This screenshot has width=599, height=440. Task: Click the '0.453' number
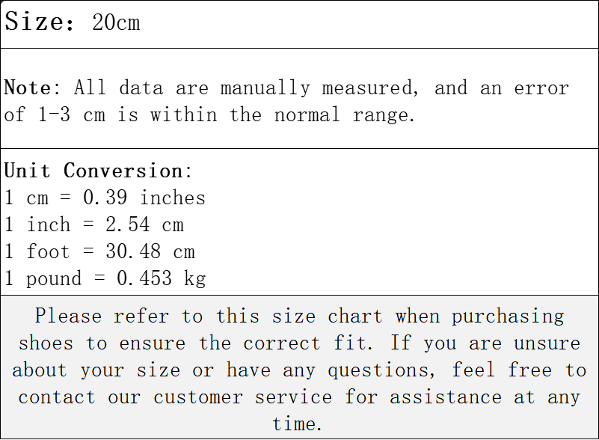click(x=144, y=278)
